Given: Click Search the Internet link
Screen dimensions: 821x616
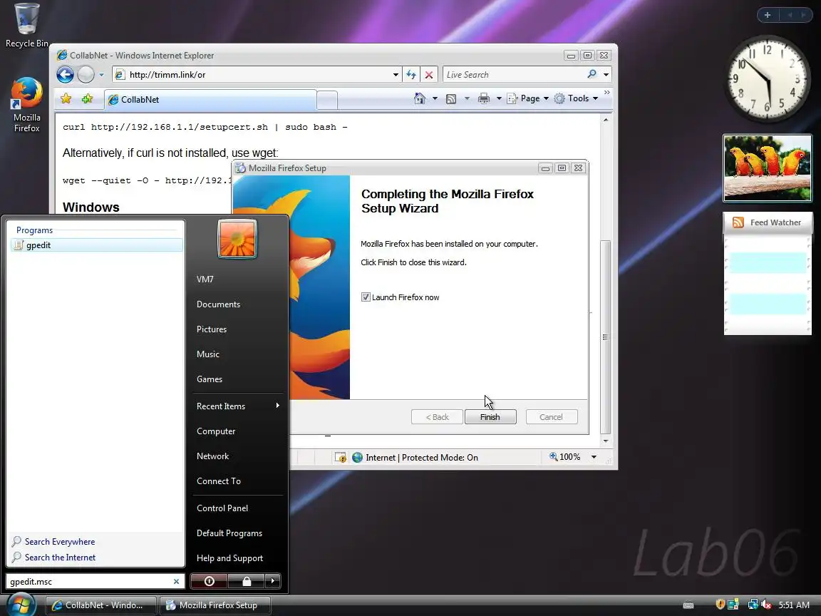Looking at the screenshot, I should click(x=60, y=558).
